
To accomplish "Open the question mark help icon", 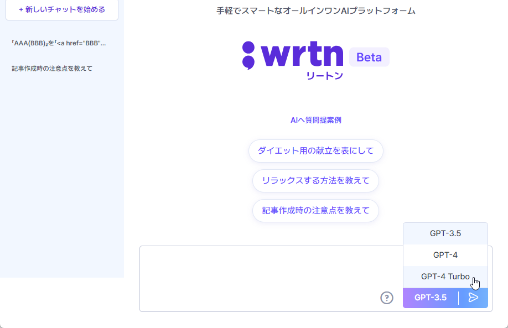I will pyautogui.click(x=386, y=298).
